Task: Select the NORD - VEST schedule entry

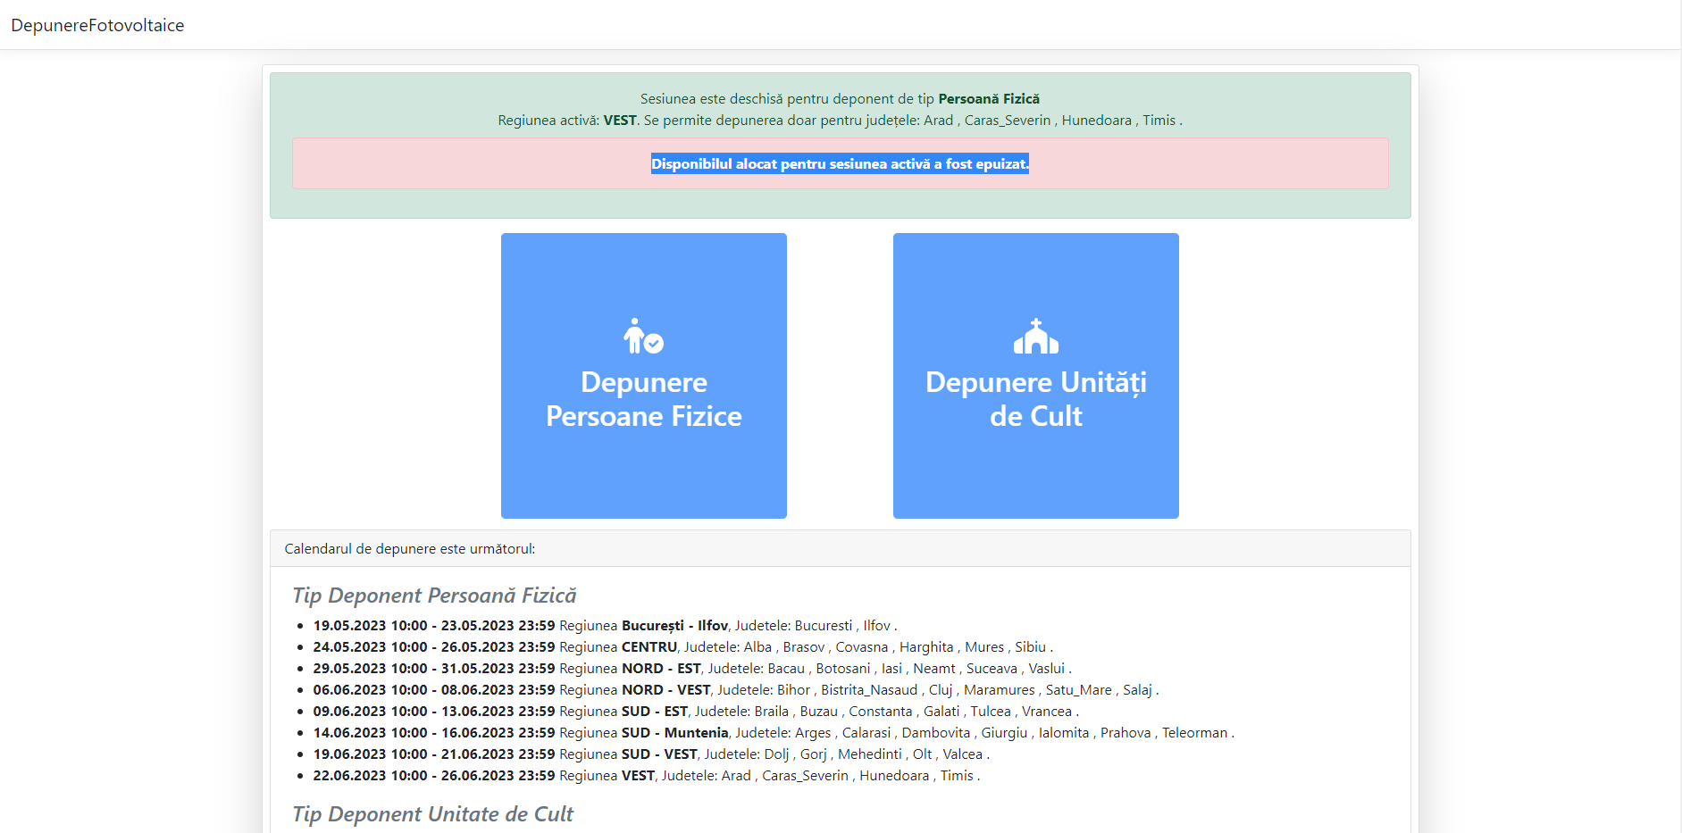Action: (735, 690)
